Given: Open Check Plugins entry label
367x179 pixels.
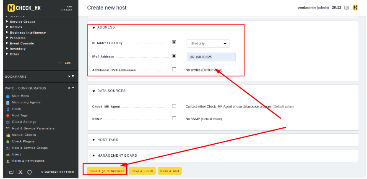Looking at the screenshot, I should [23, 141].
